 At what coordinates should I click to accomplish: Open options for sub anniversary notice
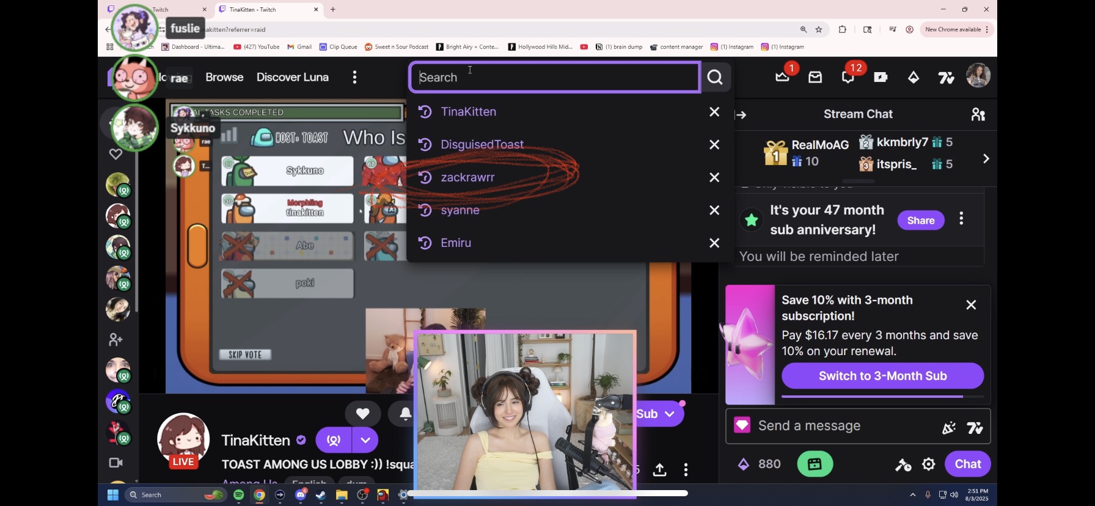pos(961,219)
